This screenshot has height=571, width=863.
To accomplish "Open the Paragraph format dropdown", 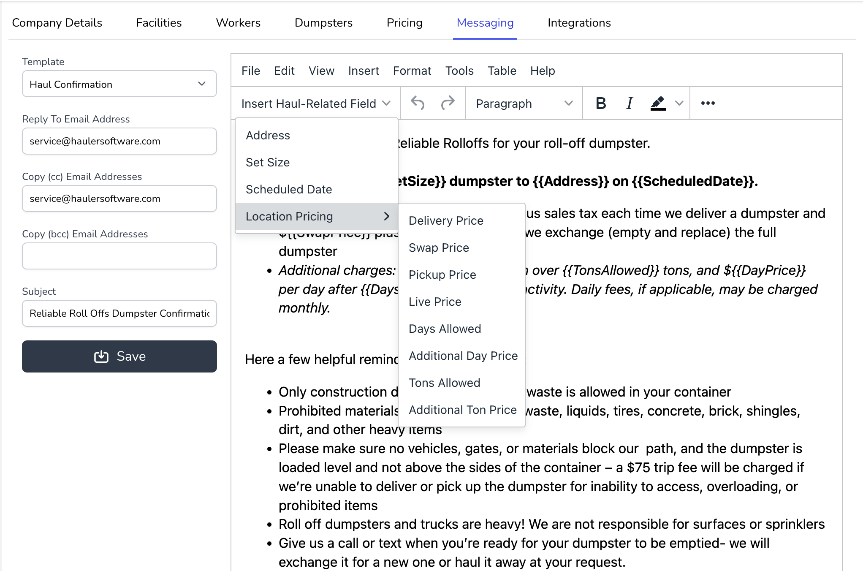I will 524,103.
